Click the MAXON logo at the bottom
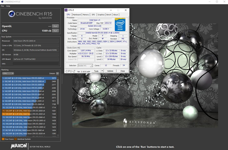Screen dimensions: 228x150 pos(19,146)
